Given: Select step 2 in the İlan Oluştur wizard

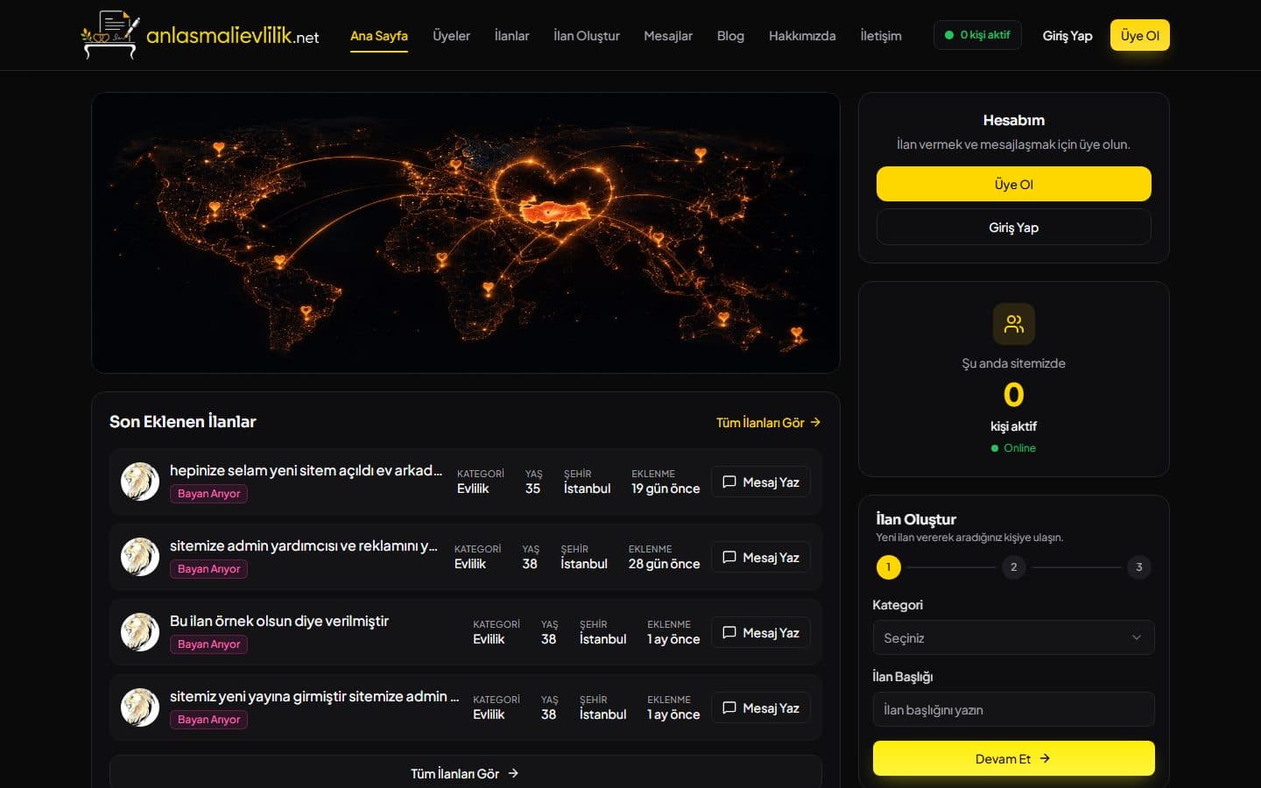Looking at the screenshot, I should pos(1014,567).
